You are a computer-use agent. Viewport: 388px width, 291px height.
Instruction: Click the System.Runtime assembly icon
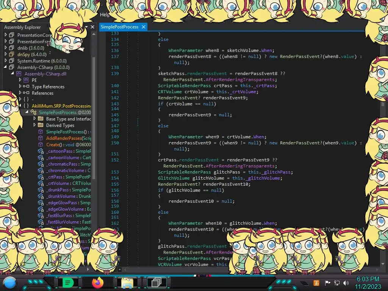(x=12, y=61)
